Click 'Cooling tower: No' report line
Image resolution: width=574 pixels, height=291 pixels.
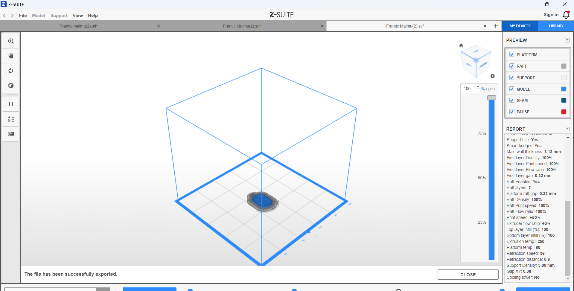pos(523,277)
